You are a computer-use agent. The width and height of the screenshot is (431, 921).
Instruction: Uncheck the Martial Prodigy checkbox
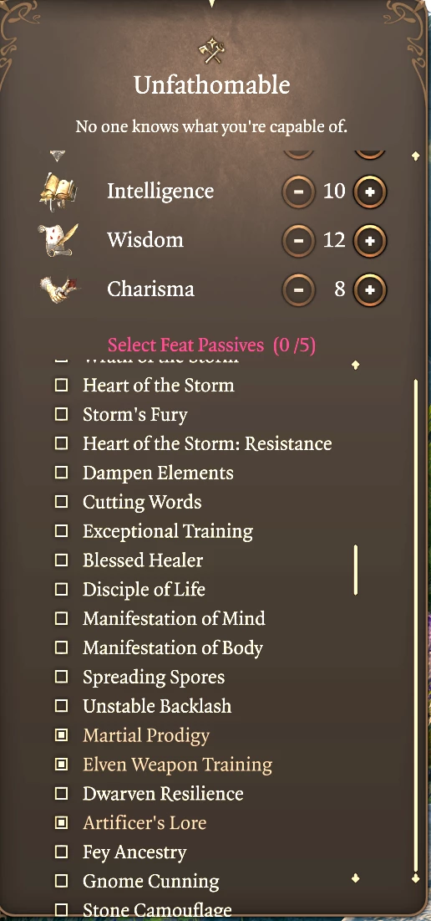(x=61, y=734)
